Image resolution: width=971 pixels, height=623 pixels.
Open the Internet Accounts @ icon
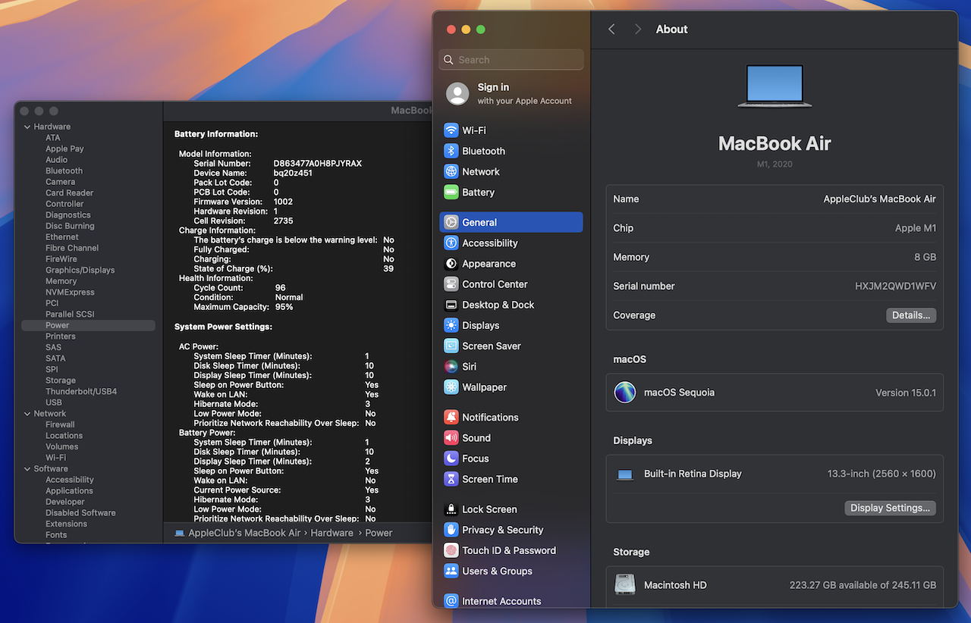pos(451,600)
